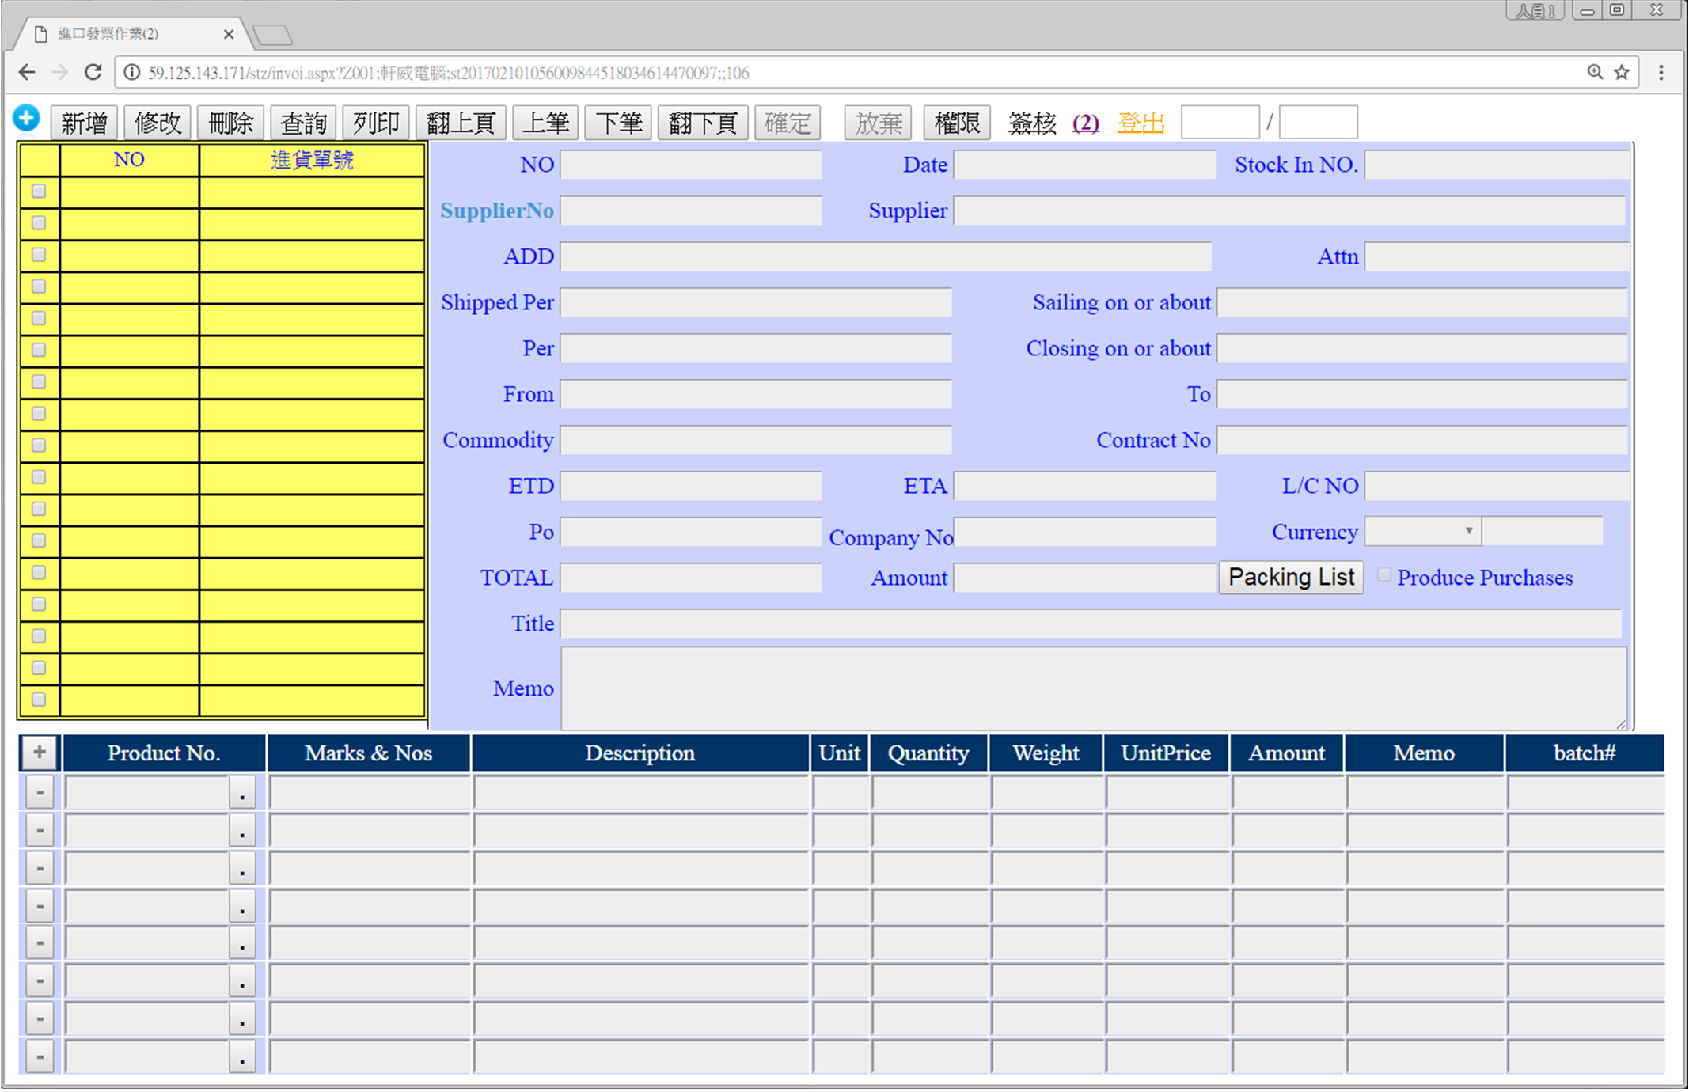The height and width of the screenshot is (1092, 1689).
Task: Open the (2) pending sign-off link
Action: pyautogui.click(x=1085, y=123)
